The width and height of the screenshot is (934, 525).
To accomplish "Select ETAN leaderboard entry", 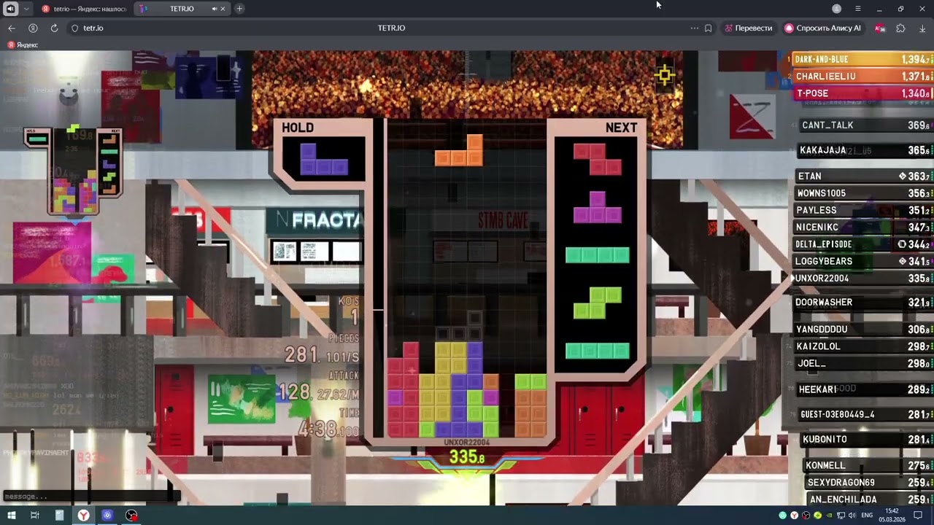I will (x=863, y=176).
